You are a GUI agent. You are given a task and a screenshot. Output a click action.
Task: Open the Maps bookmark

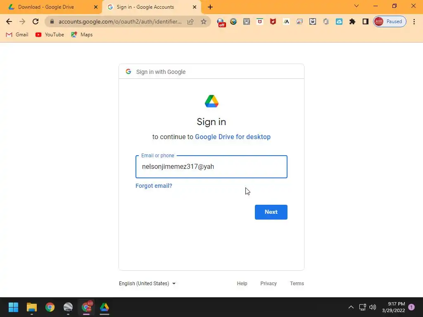[82, 35]
